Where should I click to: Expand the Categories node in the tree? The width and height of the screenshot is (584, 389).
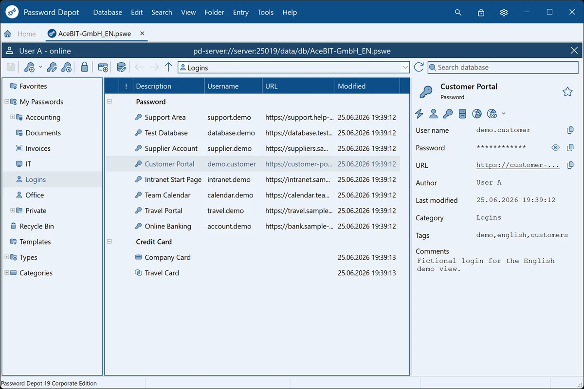coord(7,273)
